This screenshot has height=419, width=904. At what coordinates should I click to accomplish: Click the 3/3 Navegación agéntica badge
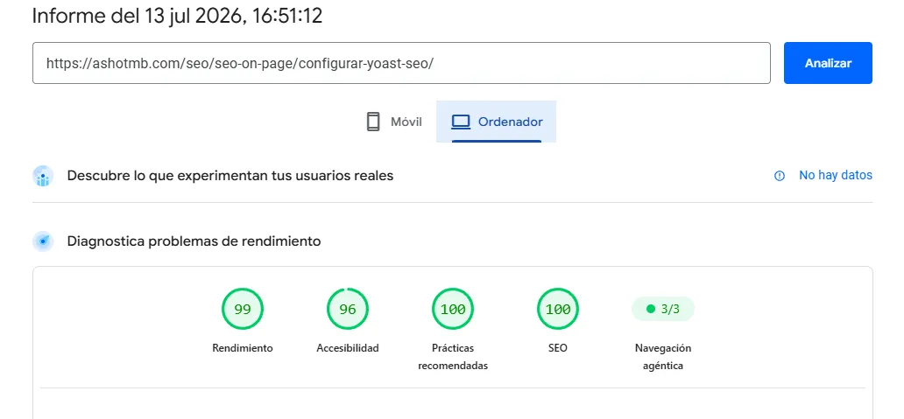coord(663,309)
